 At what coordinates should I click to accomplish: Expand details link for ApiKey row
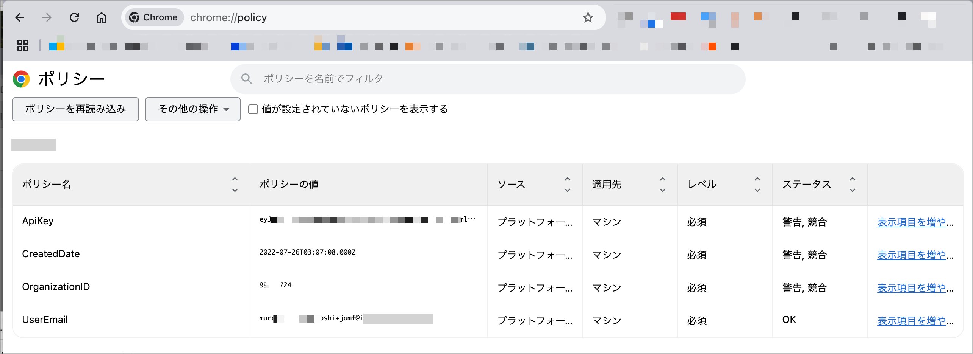pyautogui.click(x=915, y=222)
